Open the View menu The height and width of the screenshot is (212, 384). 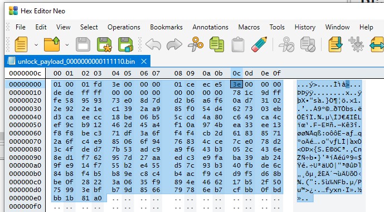tap(63, 27)
